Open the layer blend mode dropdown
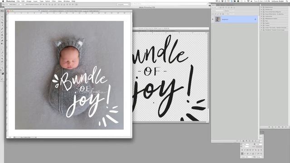 click(217, 11)
